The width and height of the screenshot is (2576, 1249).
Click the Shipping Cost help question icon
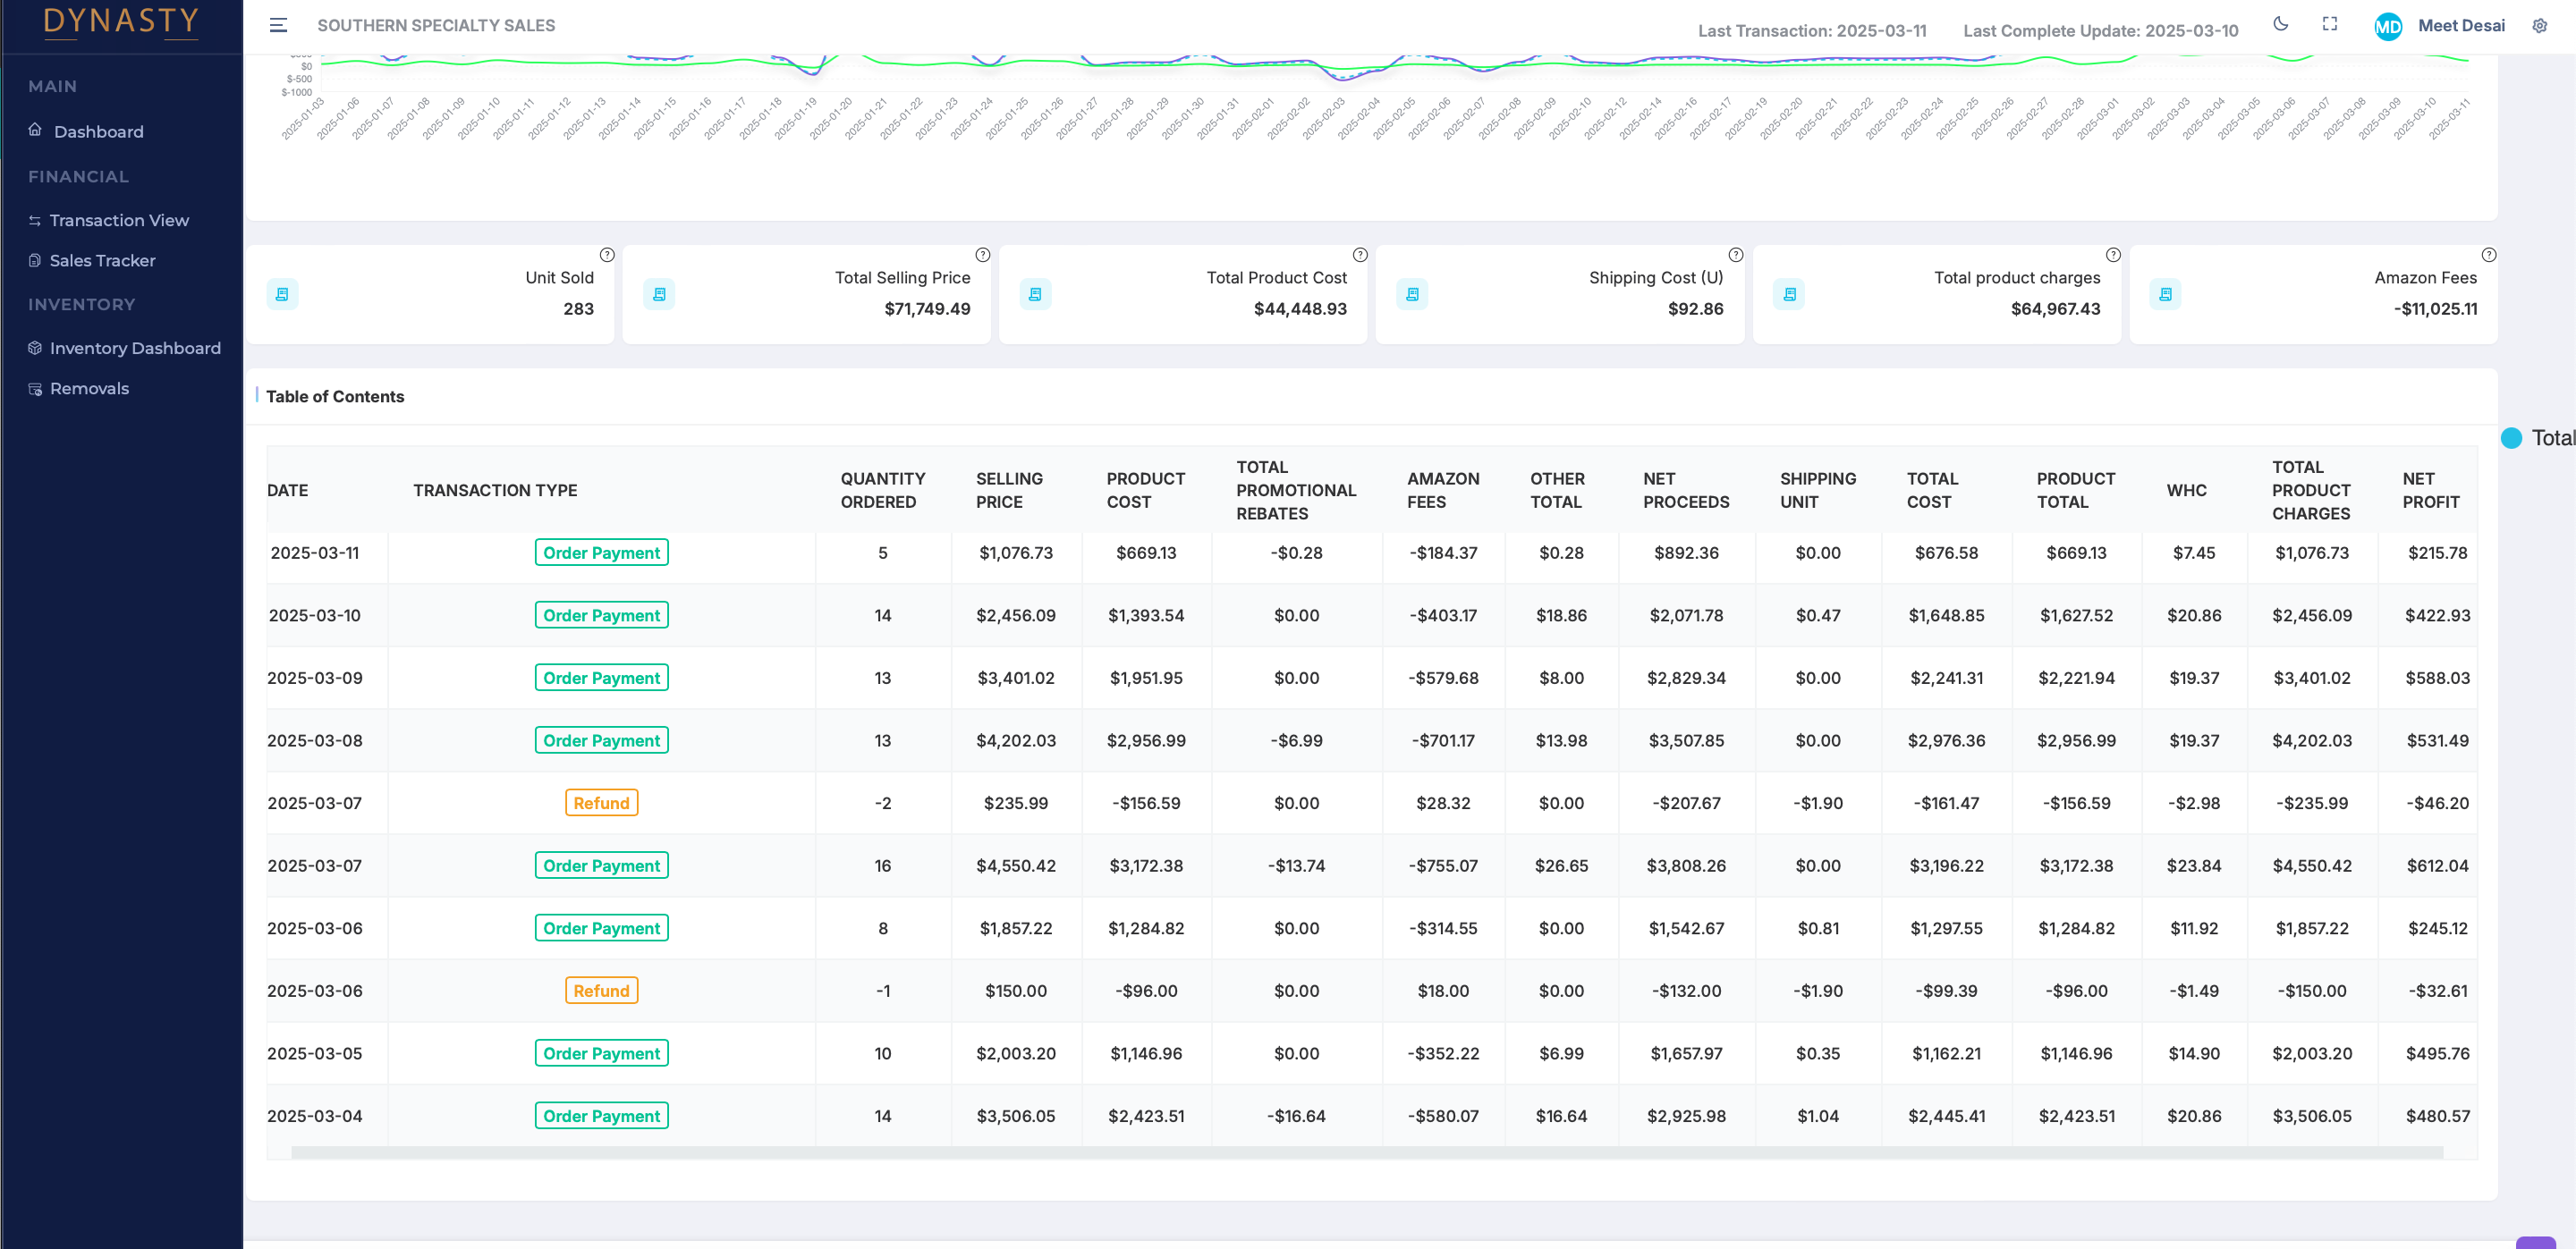[1736, 255]
